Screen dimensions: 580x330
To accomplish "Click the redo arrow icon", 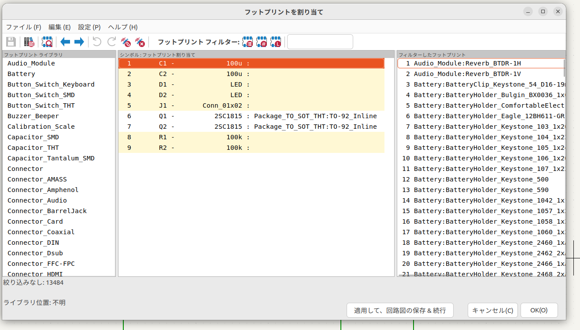I will (112, 42).
